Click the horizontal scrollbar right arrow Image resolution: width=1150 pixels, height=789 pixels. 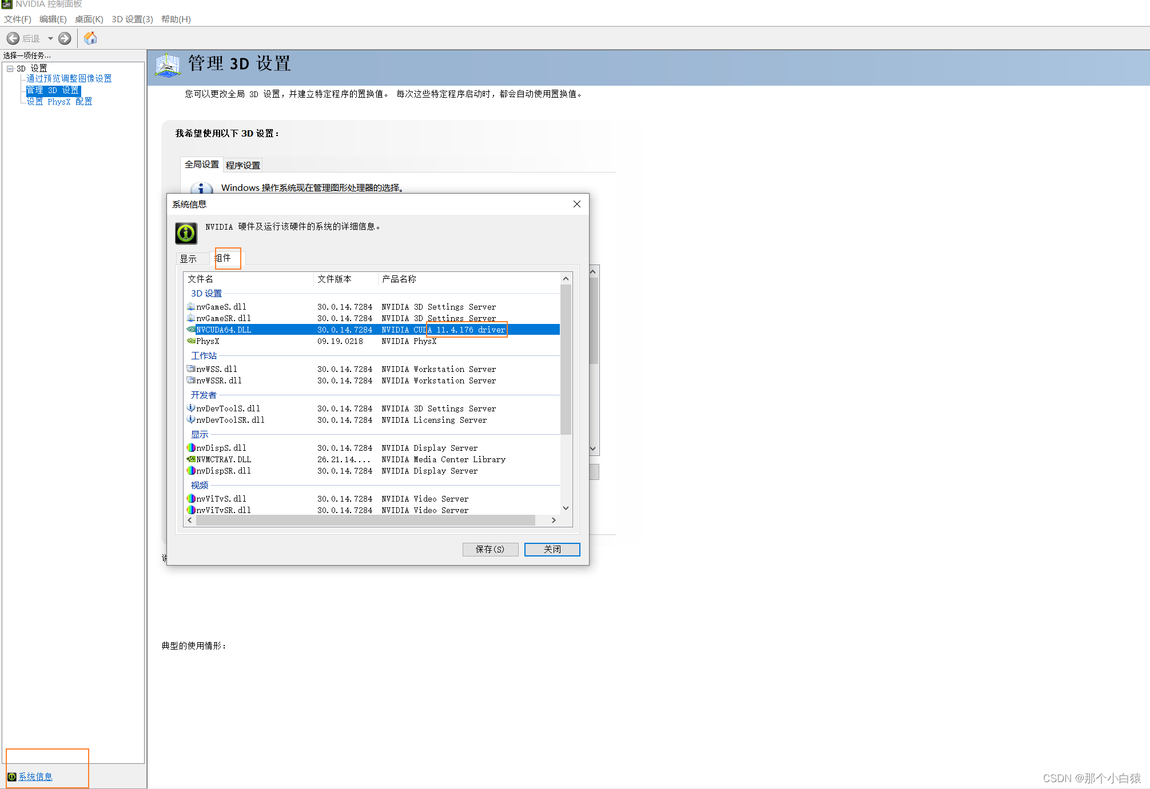(x=554, y=520)
